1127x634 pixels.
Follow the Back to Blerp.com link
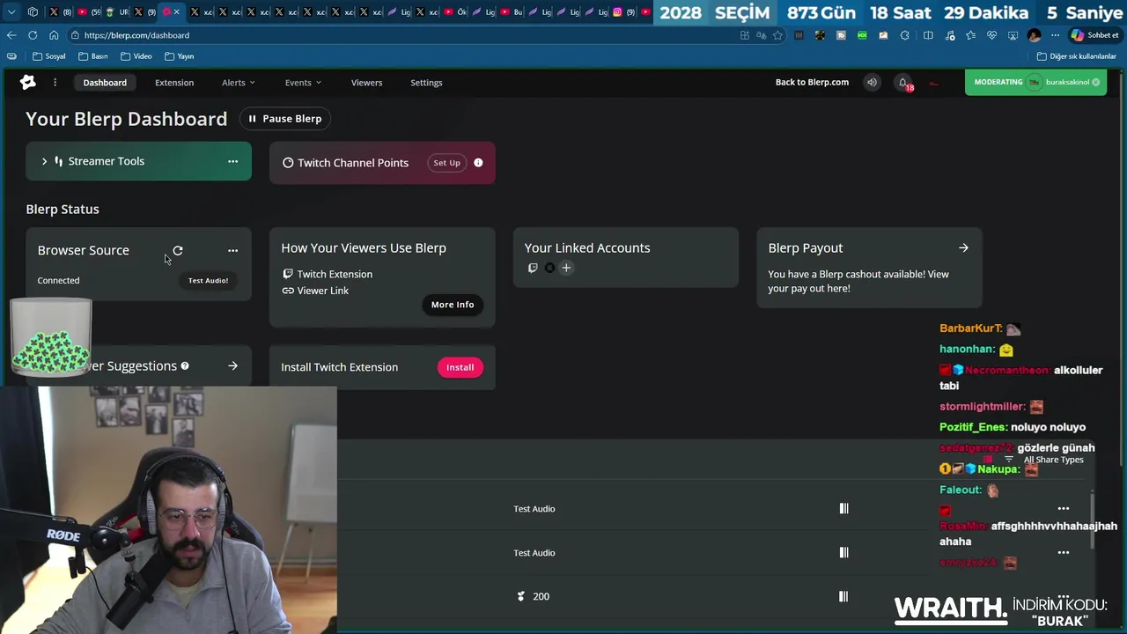coord(812,82)
